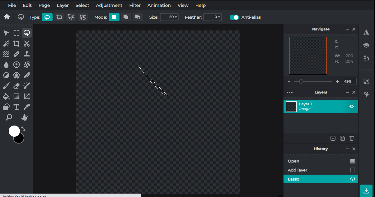Image resolution: width=375 pixels, height=197 pixels.
Task: Open Layers panel options (three dots)
Action: click(290, 92)
